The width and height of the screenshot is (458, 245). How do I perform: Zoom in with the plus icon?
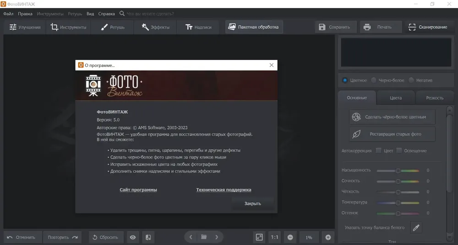[x=328, y=237]
